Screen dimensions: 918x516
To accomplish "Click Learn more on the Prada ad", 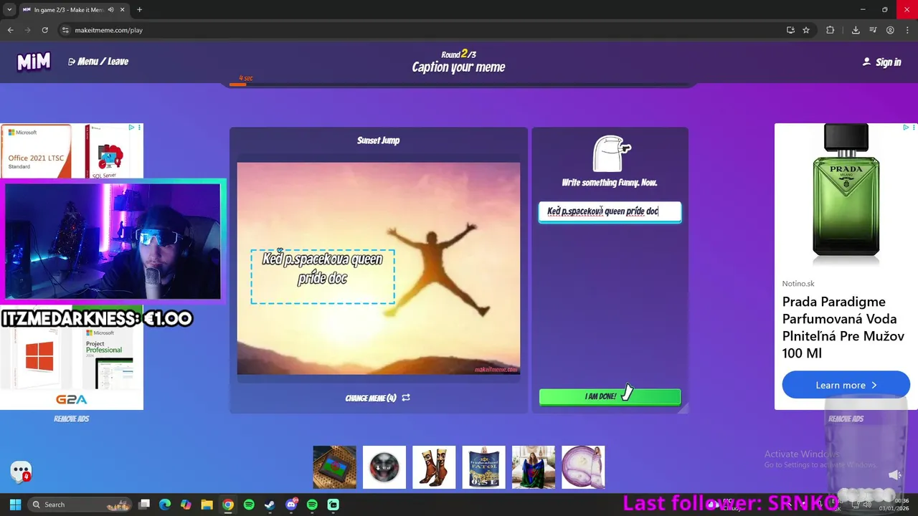I will point(846,385).
